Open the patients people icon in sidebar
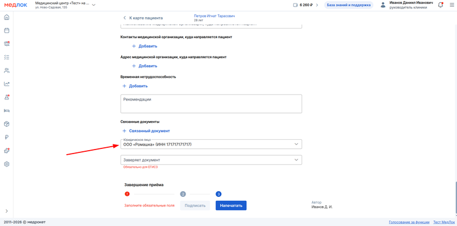 pyautogui.click(x=7, y=70)
